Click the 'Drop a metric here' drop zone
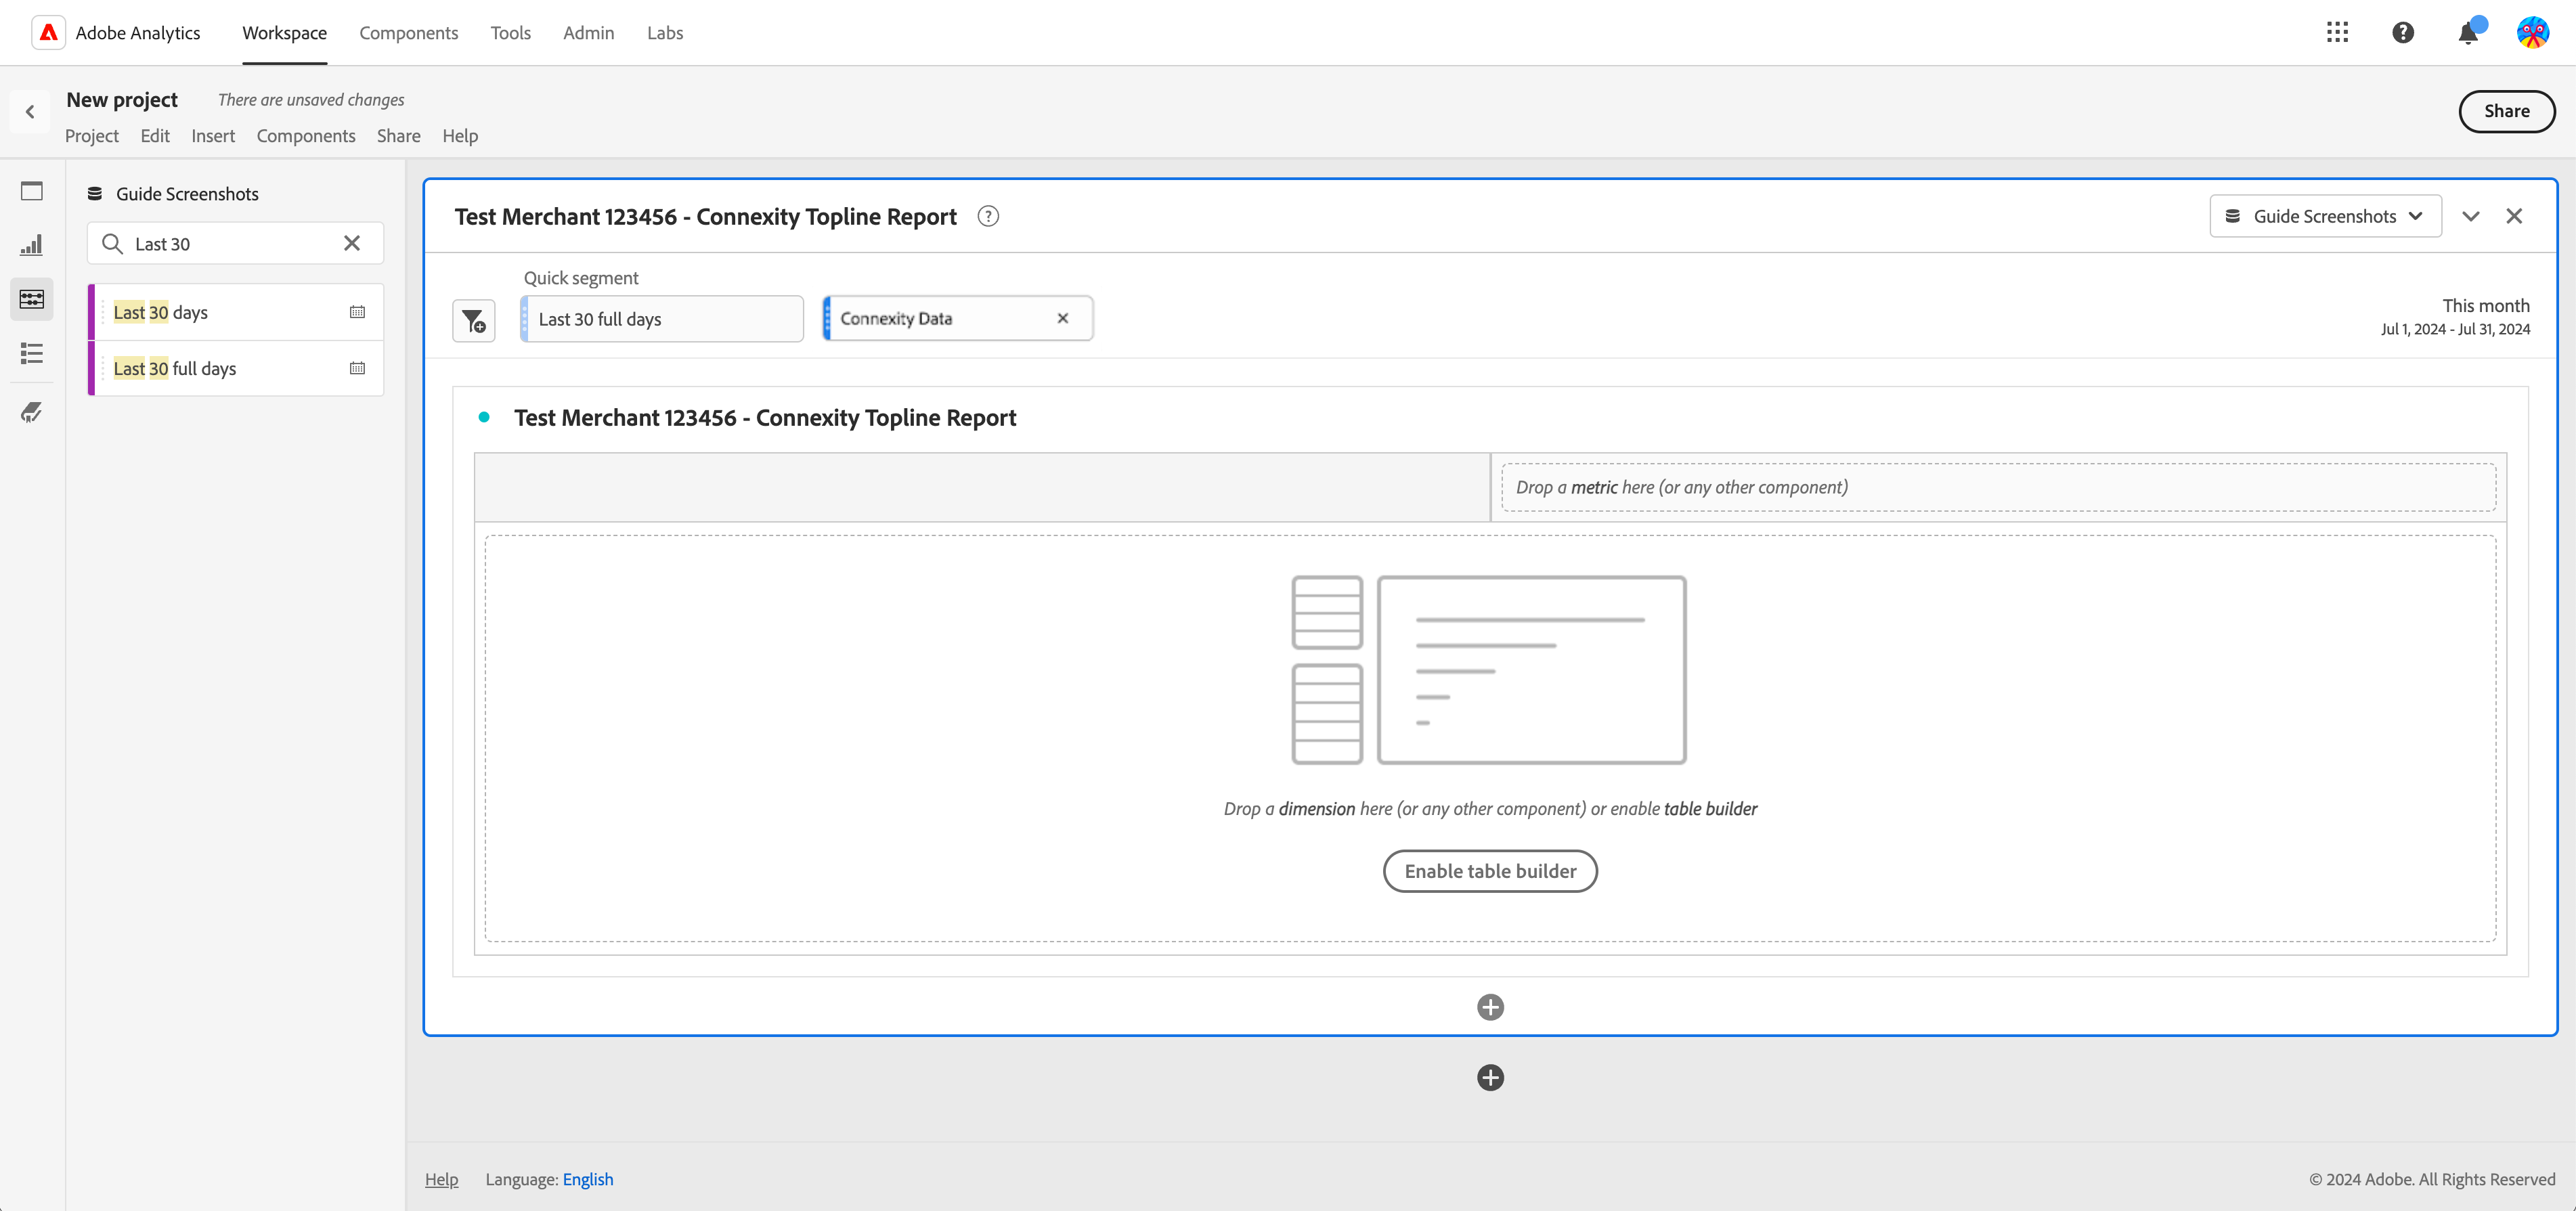The width and height of the screenshot is (2576, 1211). pyautogui.click(x=1998, y=487)
